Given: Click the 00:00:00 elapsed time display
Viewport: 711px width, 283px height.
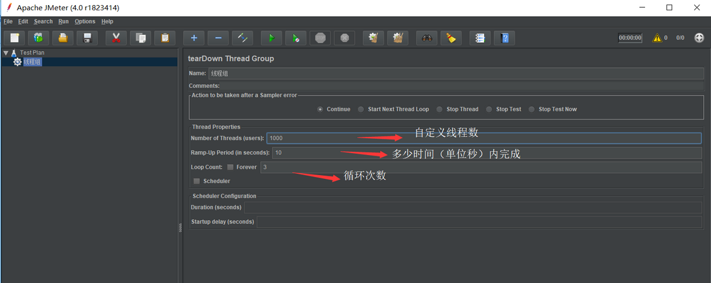Looking at the screenshot, I should click(630, 38).
